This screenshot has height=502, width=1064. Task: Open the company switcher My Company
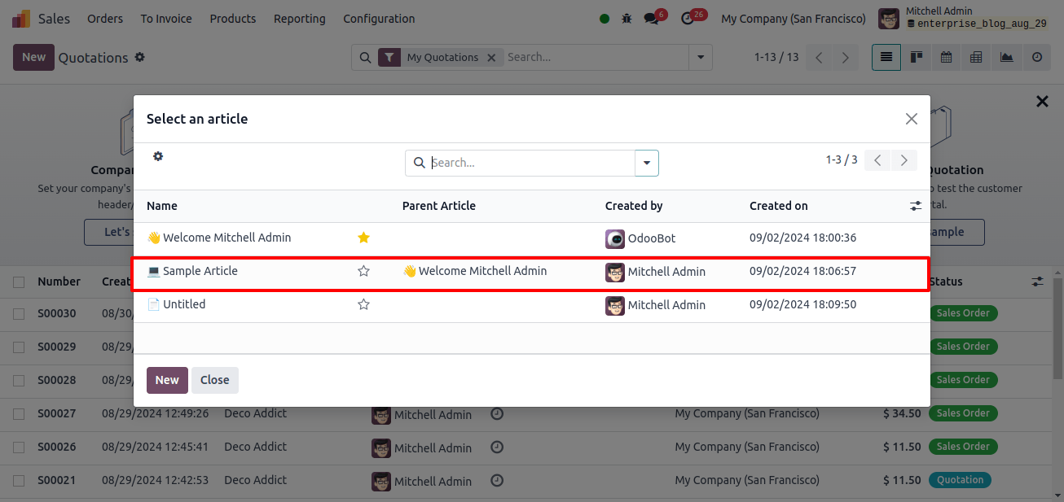click(x=794, y=18)
